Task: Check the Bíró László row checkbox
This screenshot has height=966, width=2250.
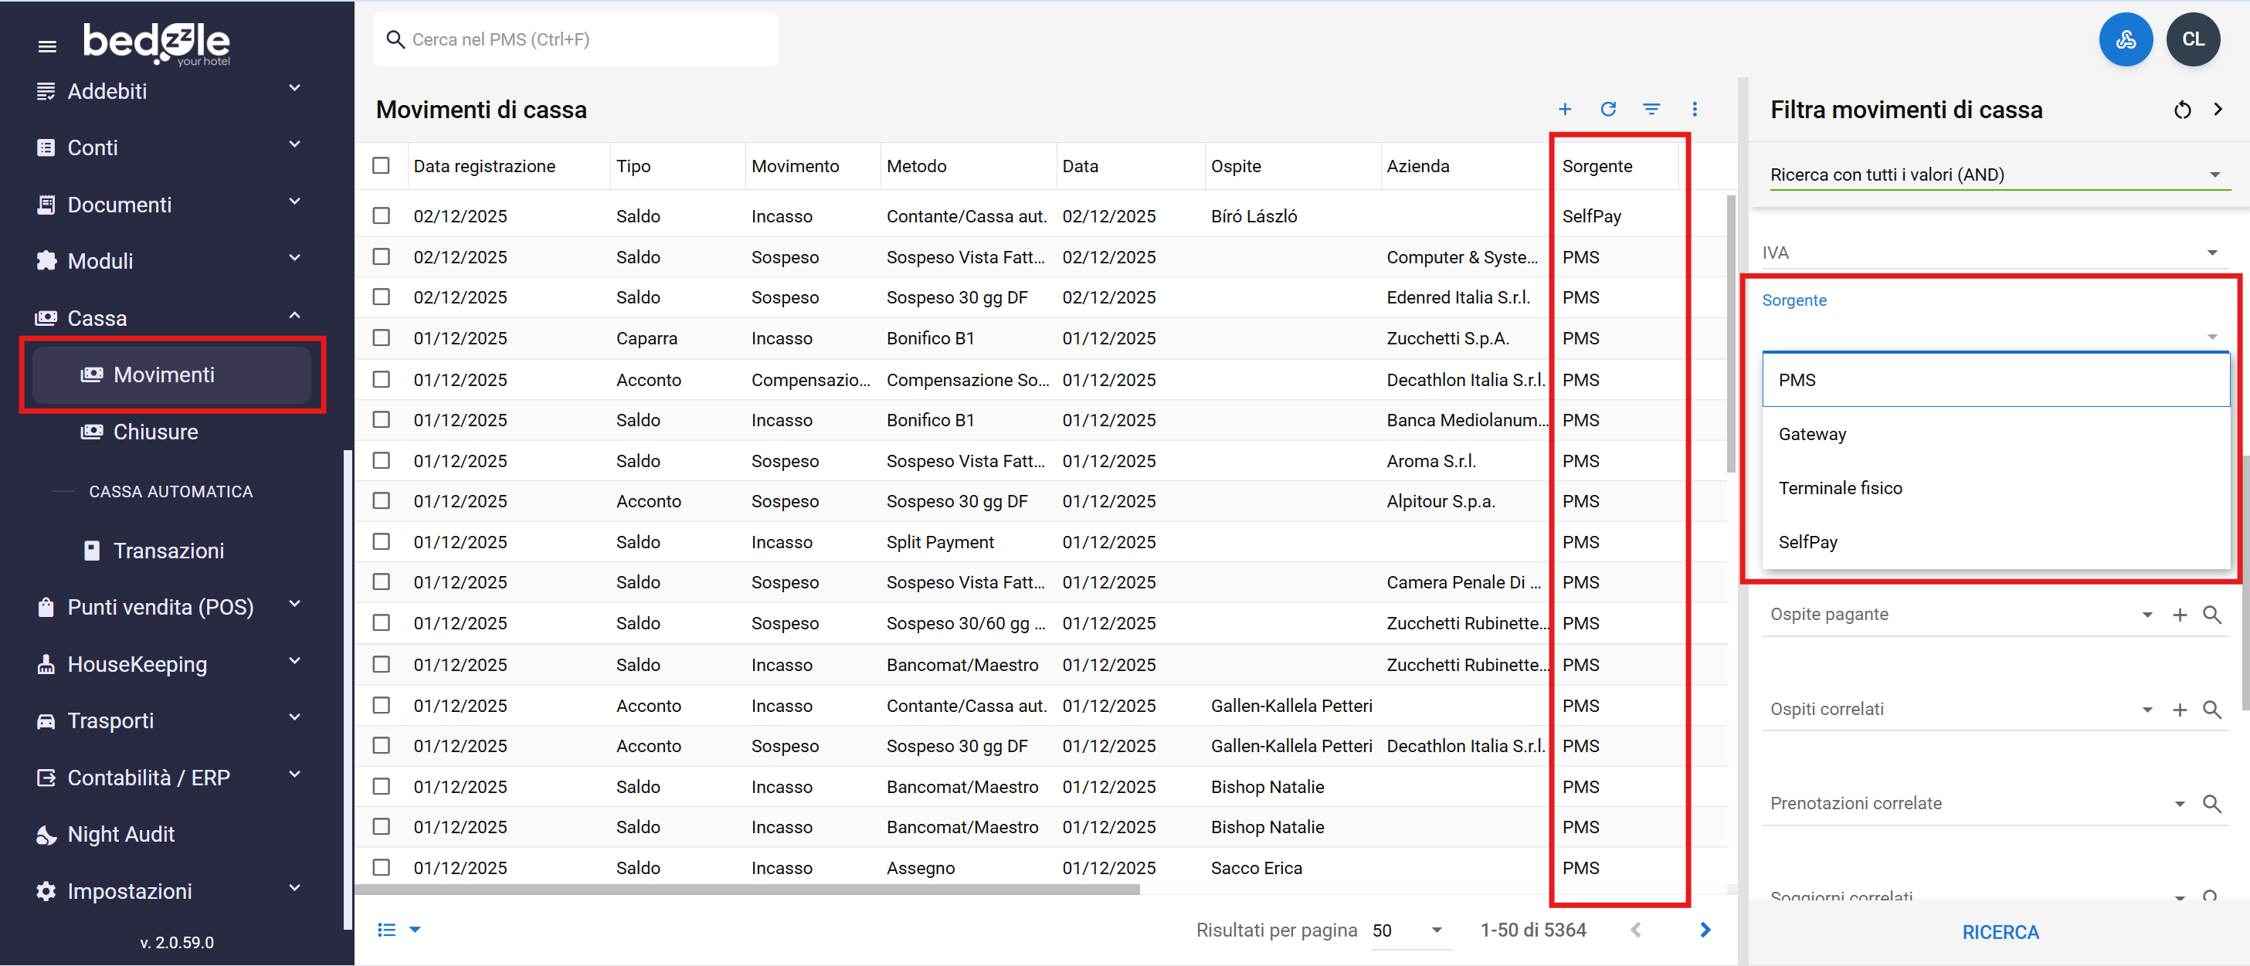Action: point(381,215)
